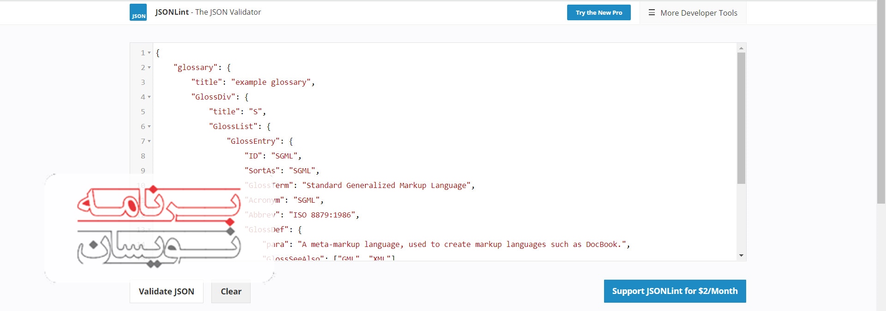This screenshot has height=311, width=886.
Task: Collapse the GlossEntry fold arrow on line 7
Action: point(149,141)
